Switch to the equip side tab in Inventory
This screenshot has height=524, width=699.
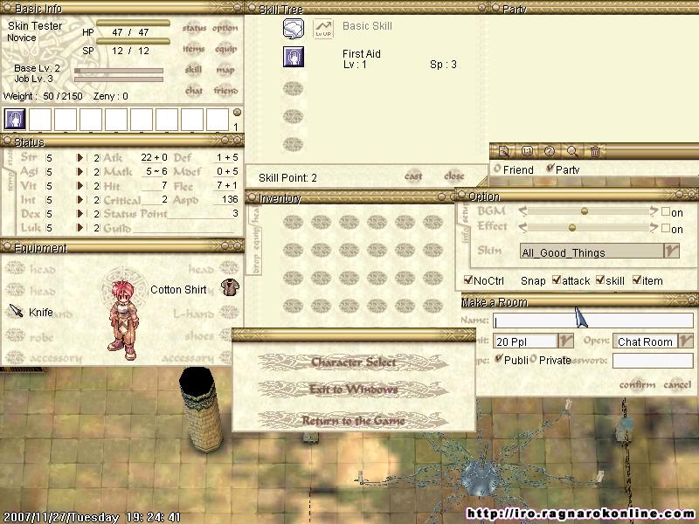[256, 236]
